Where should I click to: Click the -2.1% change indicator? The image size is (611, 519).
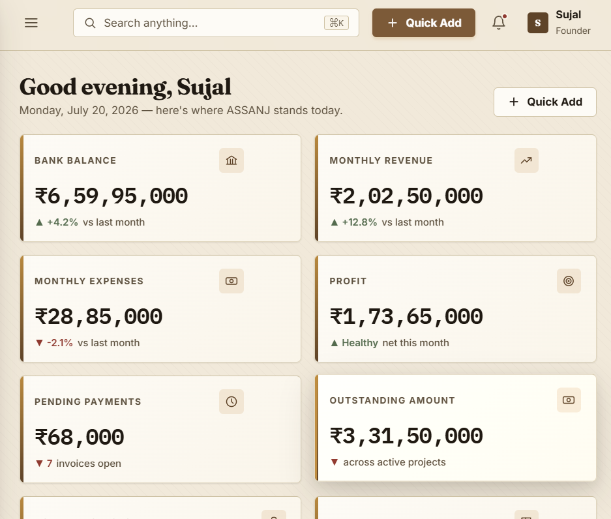pos(54,343)
